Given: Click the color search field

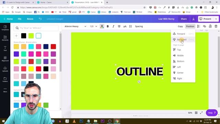Looking at the screenshot, I should click(36, 28).
